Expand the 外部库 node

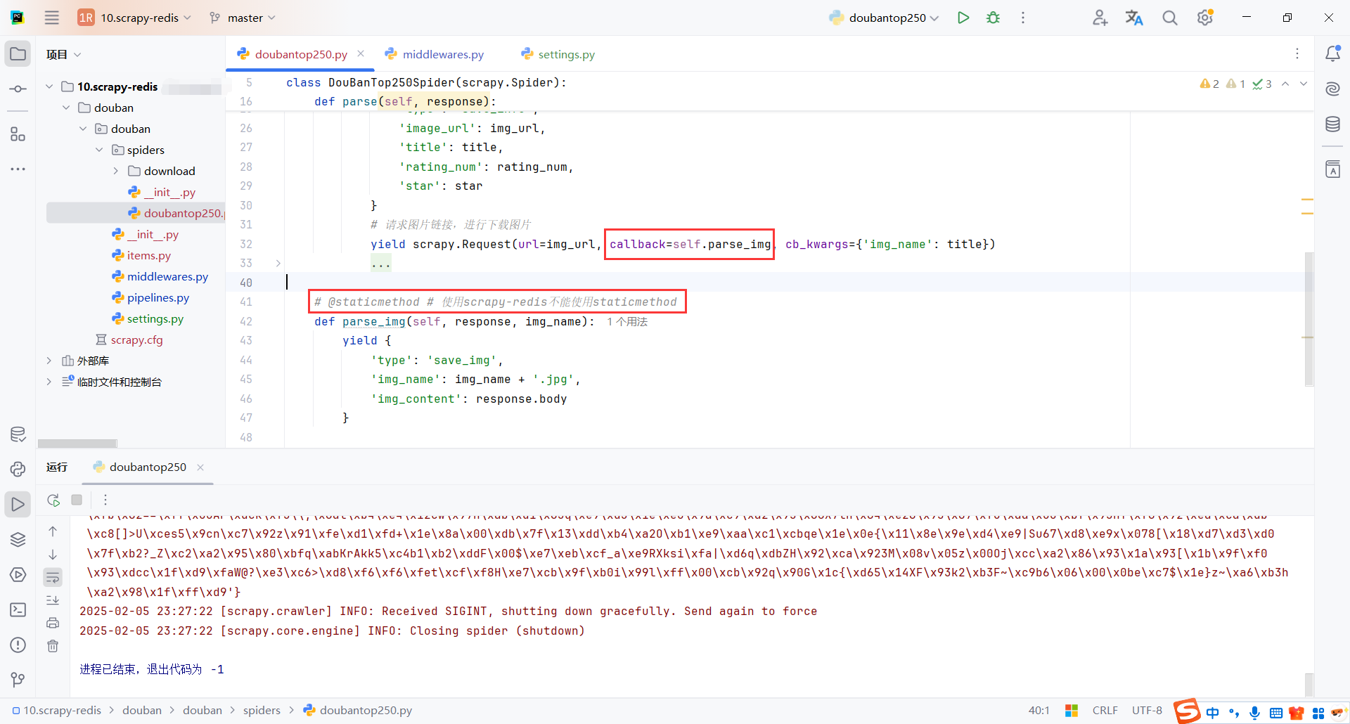[x=49, y=361]
